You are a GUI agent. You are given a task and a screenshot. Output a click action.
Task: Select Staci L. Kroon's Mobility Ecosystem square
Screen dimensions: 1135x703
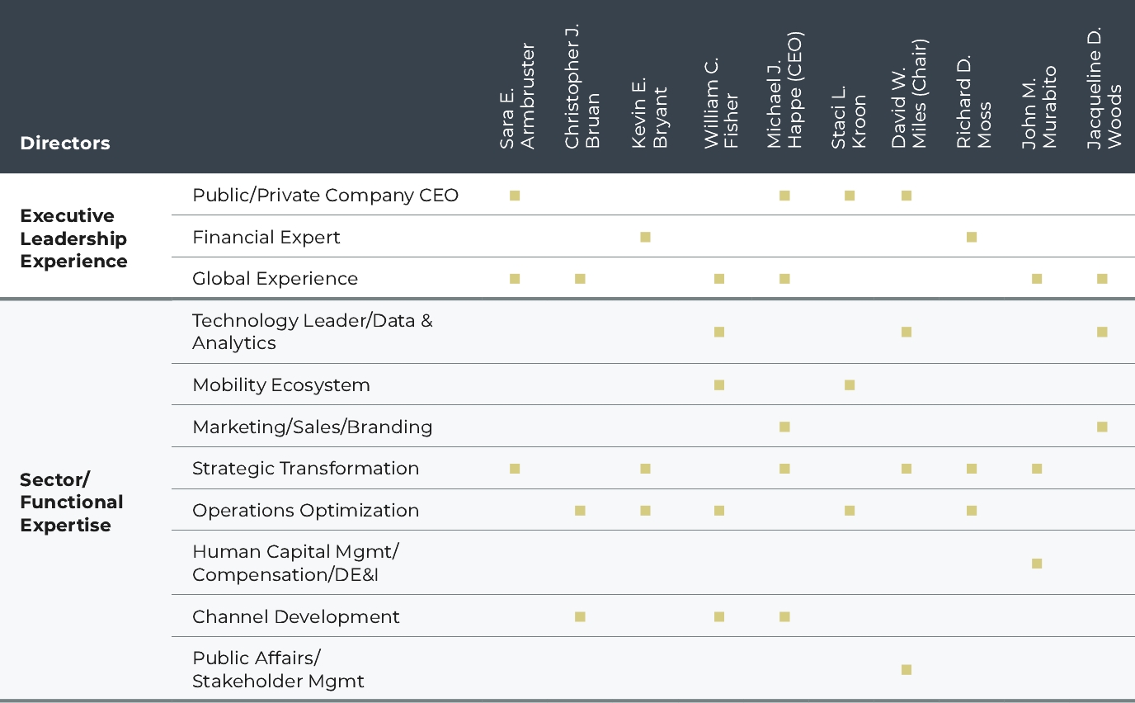click(850, 385)
